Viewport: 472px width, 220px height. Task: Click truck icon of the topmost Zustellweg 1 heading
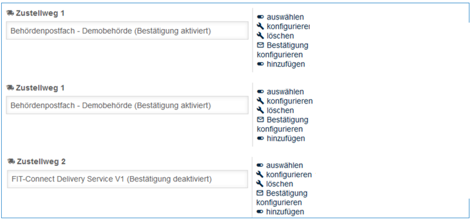(x=10, y=13)
